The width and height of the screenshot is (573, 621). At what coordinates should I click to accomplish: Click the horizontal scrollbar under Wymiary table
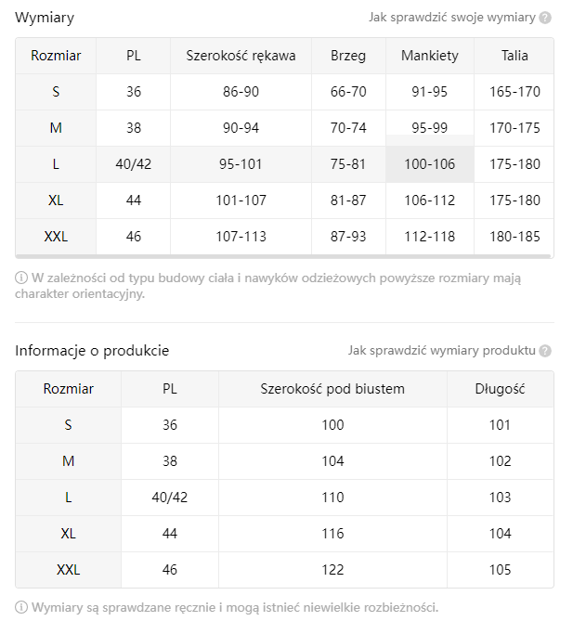(283, 256)
